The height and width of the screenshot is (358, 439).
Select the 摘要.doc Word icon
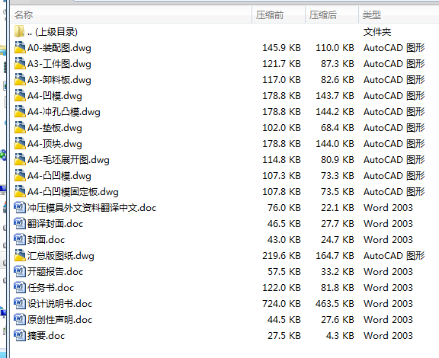click(20, 335)
